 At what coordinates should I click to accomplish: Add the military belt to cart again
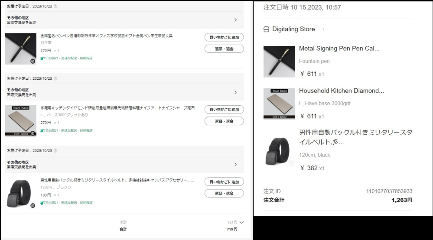click(224, 182)
